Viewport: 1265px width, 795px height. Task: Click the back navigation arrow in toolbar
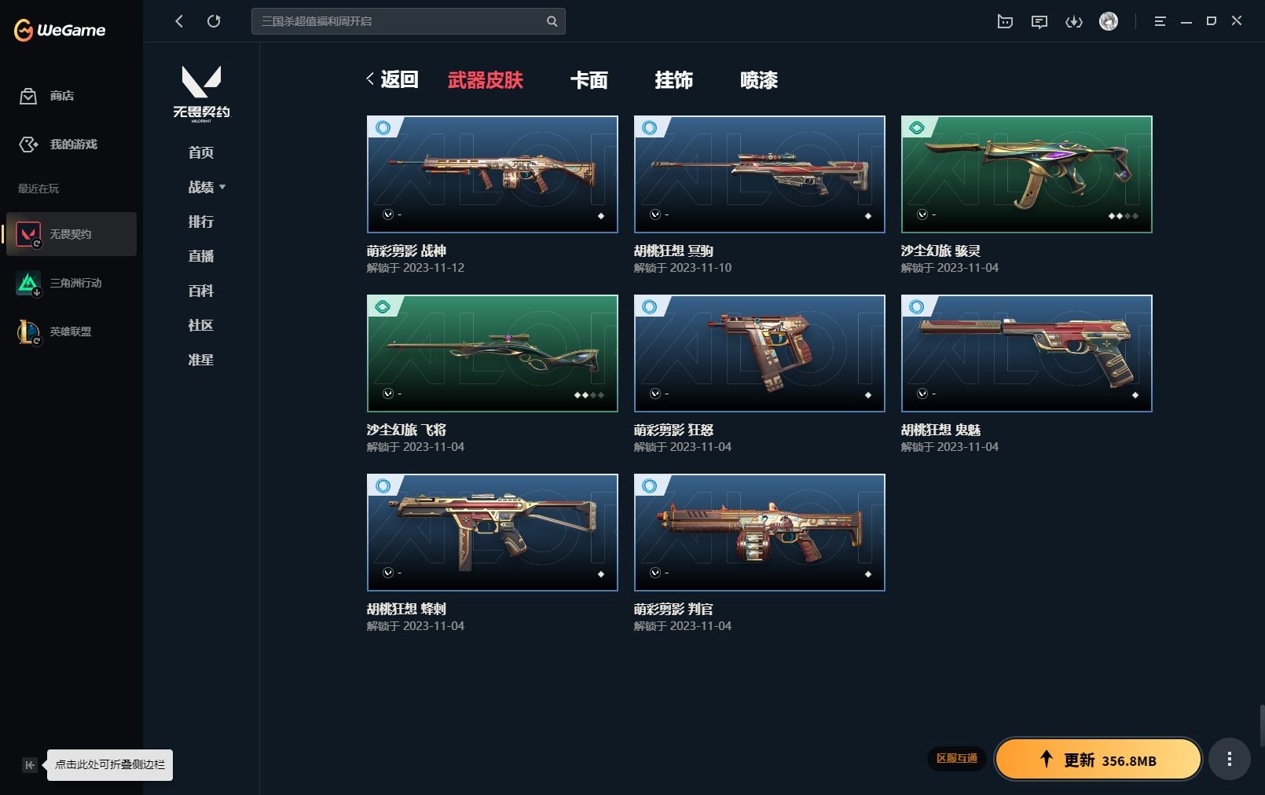pyautogui.click(x=179, y=21)
